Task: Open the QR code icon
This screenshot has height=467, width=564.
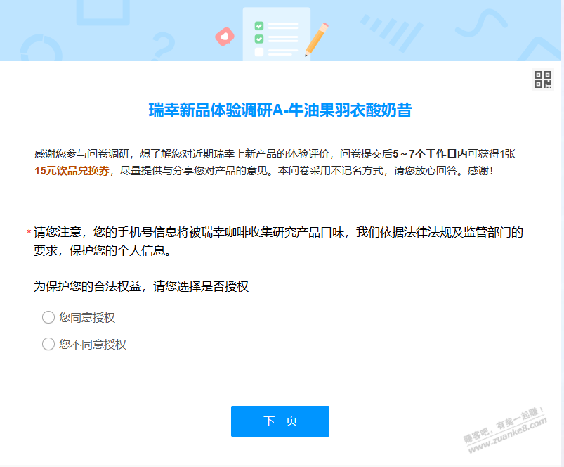Action: 543,79
